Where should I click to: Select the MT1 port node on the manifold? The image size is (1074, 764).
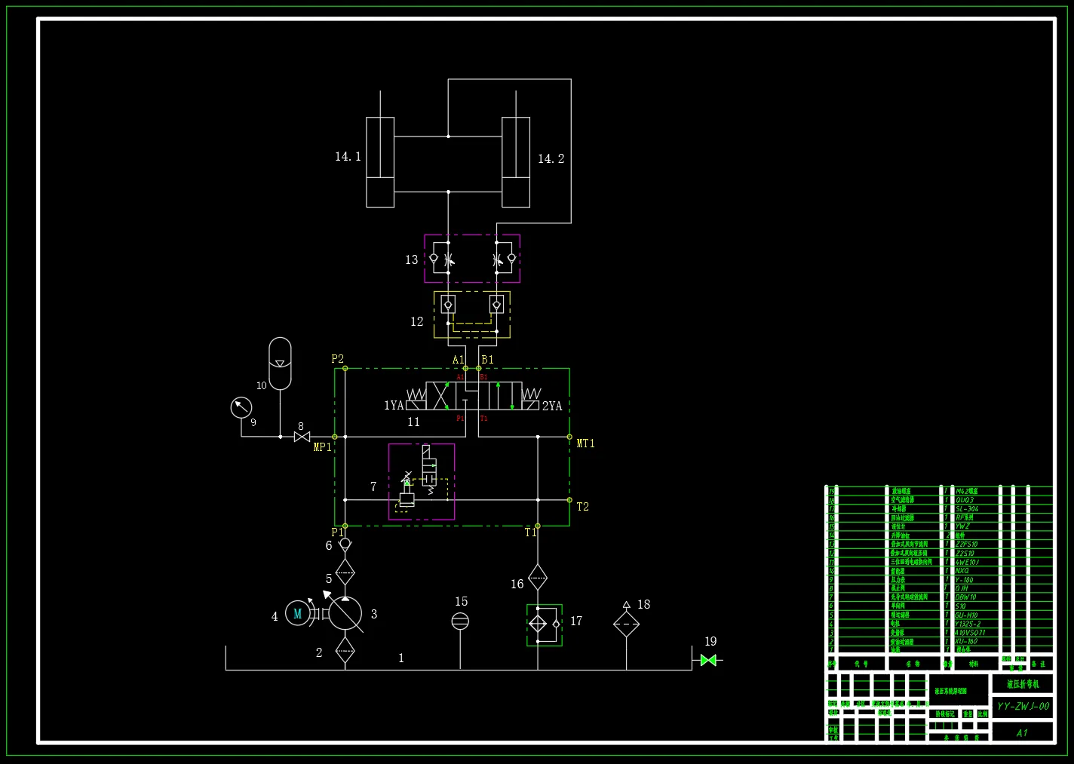(x=569, y=437)
